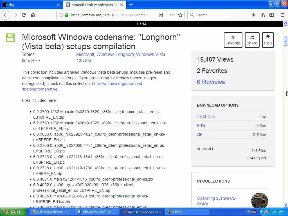The image size is (288, 216).
Task: Favorite this archive item
Action: (233, 40)
